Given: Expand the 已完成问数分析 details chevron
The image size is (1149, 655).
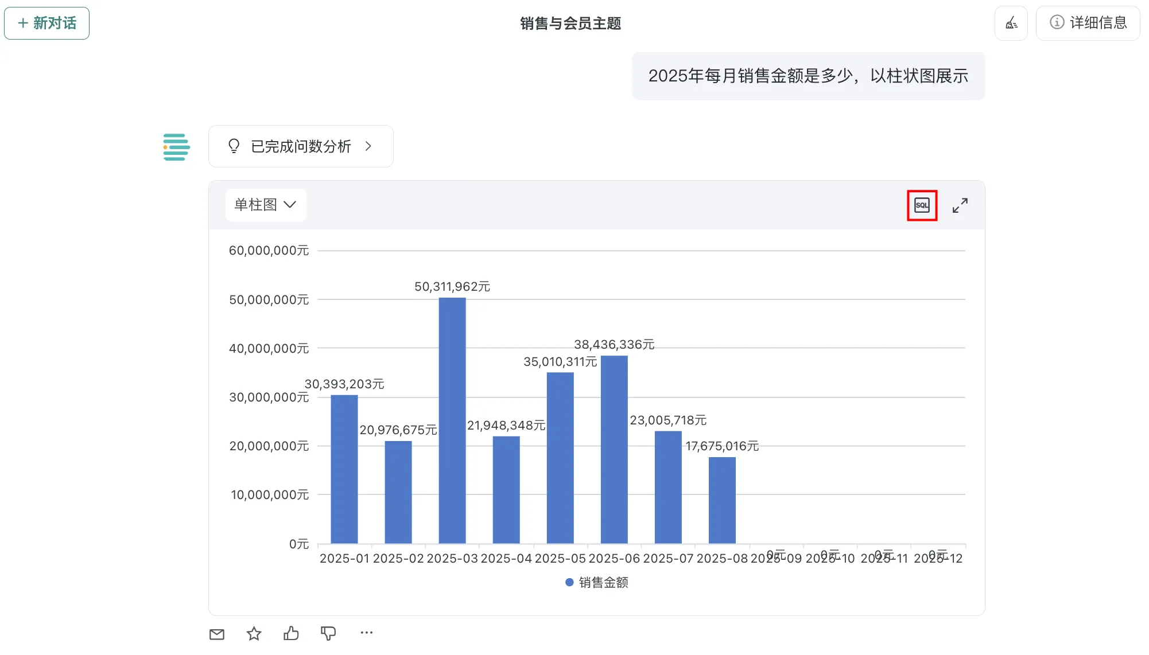Looking at the screenshot, I should click(x=369, y=146).
